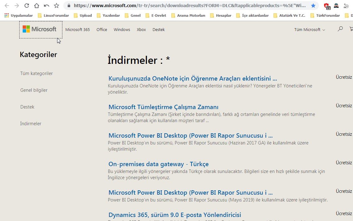Open Microsoft Tümleştirme Çalışma Zamanı result

point(163,107)
